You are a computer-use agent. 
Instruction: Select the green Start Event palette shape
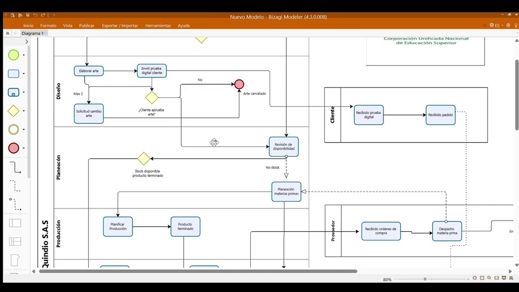[x=13, y=55]
